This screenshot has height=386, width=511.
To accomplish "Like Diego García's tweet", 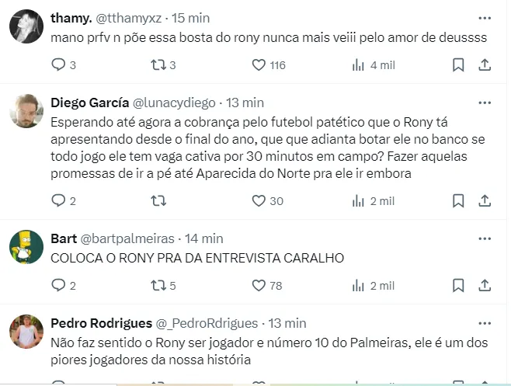I will click(259, 201).
